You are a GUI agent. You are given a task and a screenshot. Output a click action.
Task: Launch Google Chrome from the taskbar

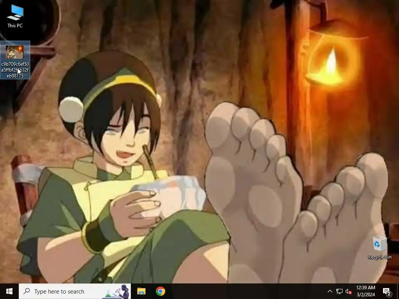click(x=160, y=291)
